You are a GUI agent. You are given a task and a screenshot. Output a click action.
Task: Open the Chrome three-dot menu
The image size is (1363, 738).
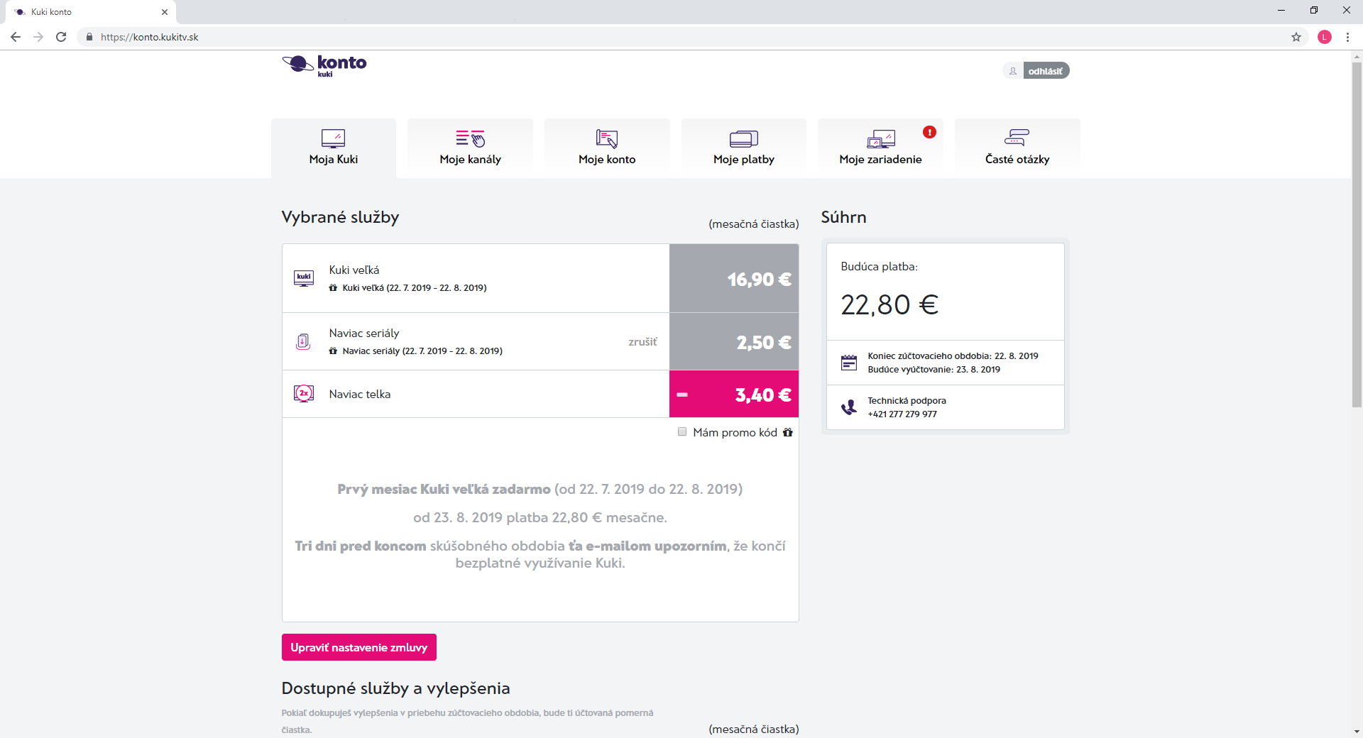tap(1347, 37)
